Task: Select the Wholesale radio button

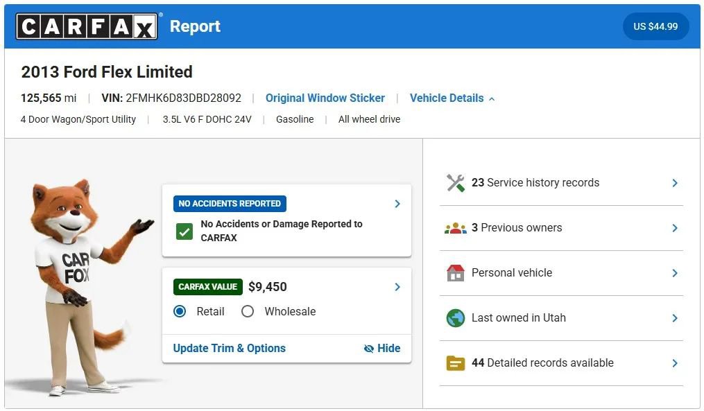Action: point(248,312)
